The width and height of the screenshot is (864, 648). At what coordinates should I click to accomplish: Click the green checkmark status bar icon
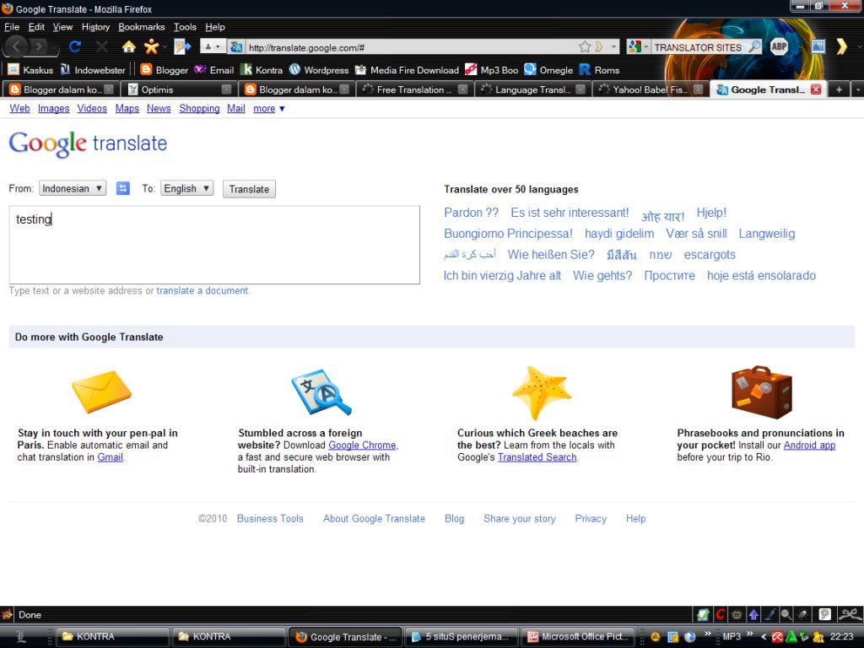703,614
